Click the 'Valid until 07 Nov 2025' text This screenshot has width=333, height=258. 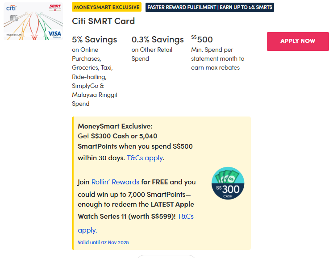[103, 242]
